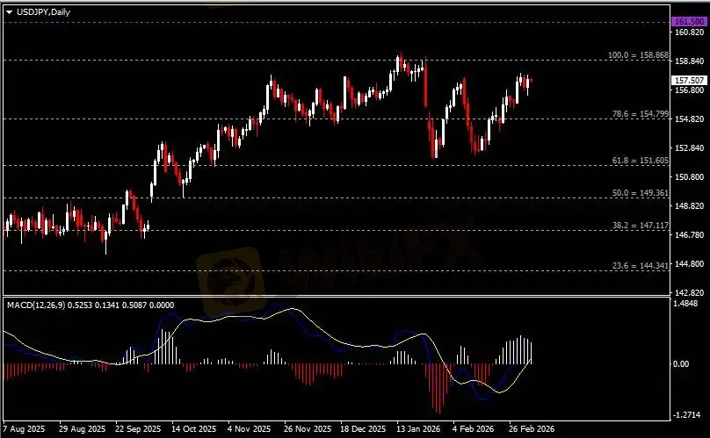Click the 4 Feb 2026 date label

[473, 428]
